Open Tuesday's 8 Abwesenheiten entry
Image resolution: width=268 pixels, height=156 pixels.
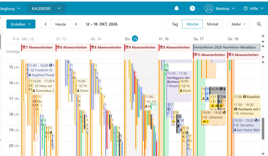click(x=72, y=48)
